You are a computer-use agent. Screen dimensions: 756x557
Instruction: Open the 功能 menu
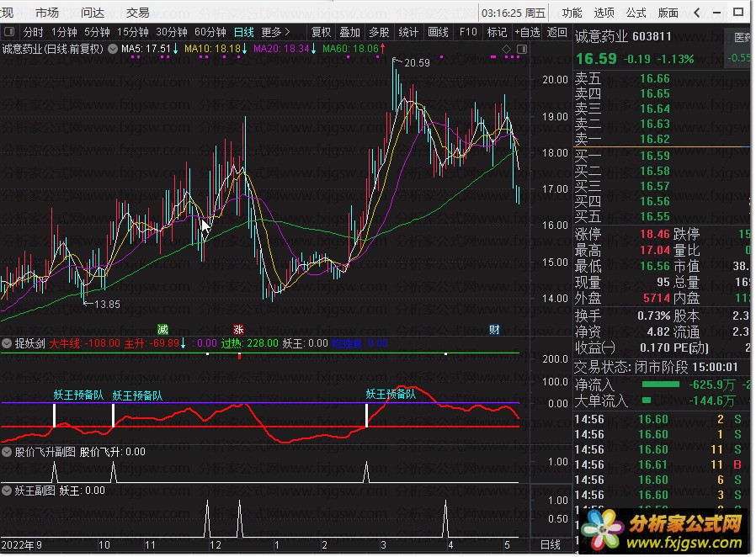click(x=572, y=13)
